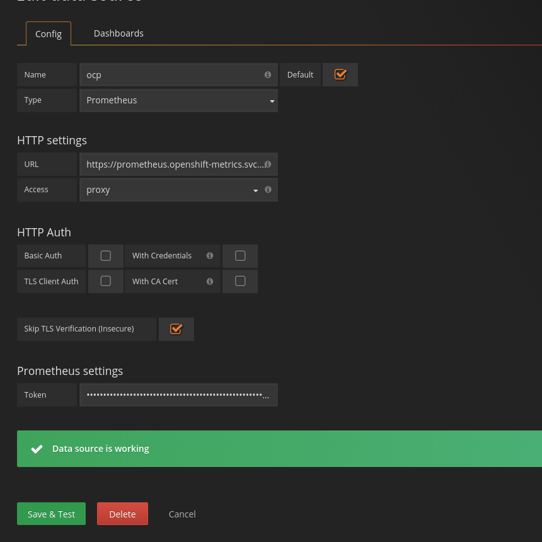Click the Save & Test button
The height and width of the screenshot is (542, 542).
tap(52, 514)
